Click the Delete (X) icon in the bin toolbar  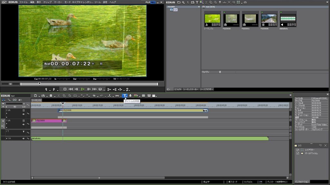point(229,3)
